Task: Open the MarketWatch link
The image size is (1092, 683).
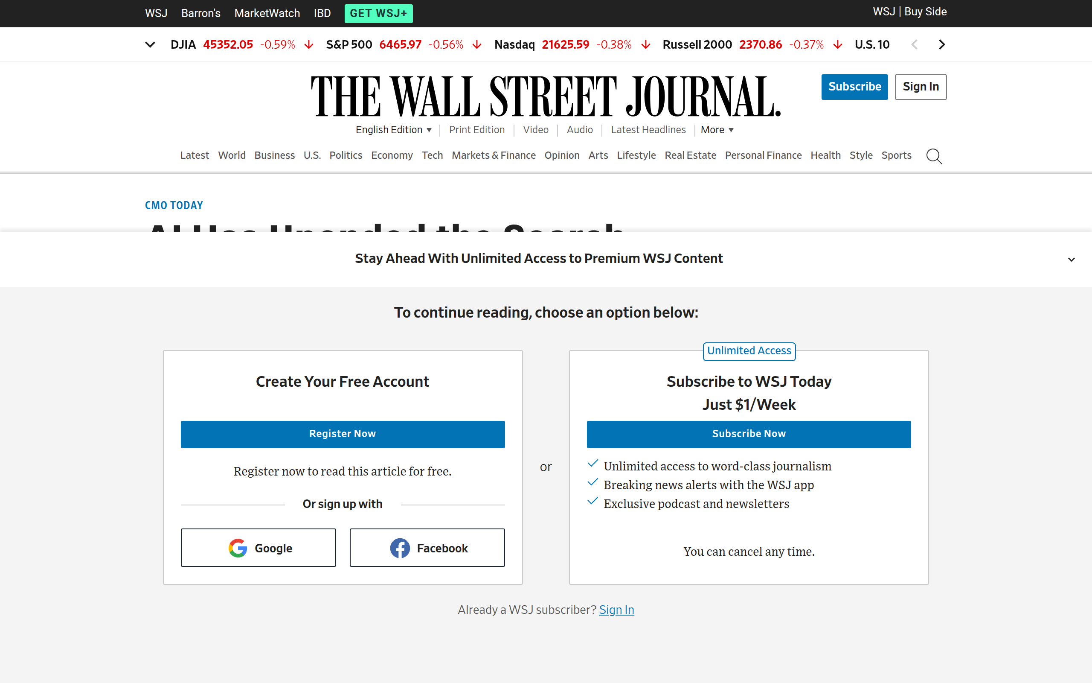Action: click(x=267, y=13)
